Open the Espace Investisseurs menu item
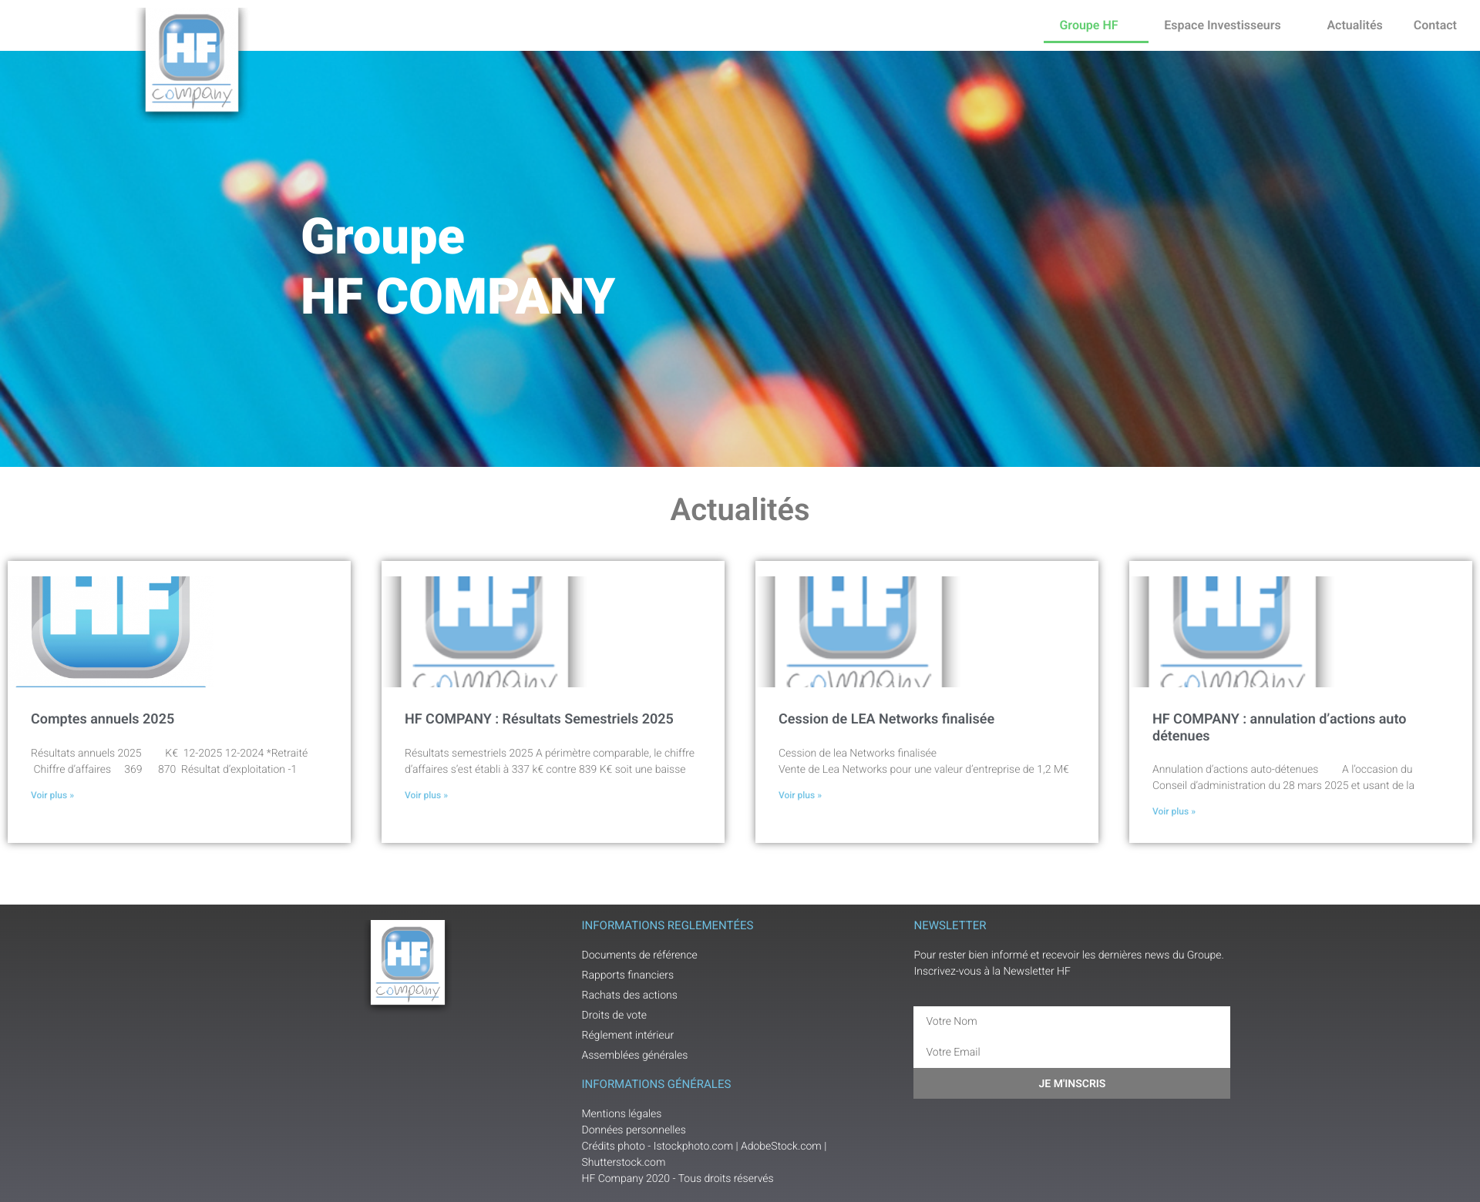 tap(1222, 25)
